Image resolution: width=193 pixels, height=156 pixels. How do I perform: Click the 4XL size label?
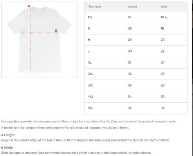tap(90, 97)
